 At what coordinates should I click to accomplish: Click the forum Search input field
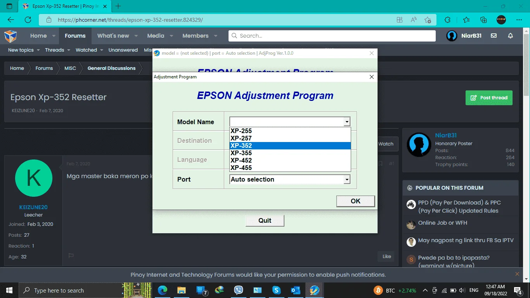pos(332,36)
